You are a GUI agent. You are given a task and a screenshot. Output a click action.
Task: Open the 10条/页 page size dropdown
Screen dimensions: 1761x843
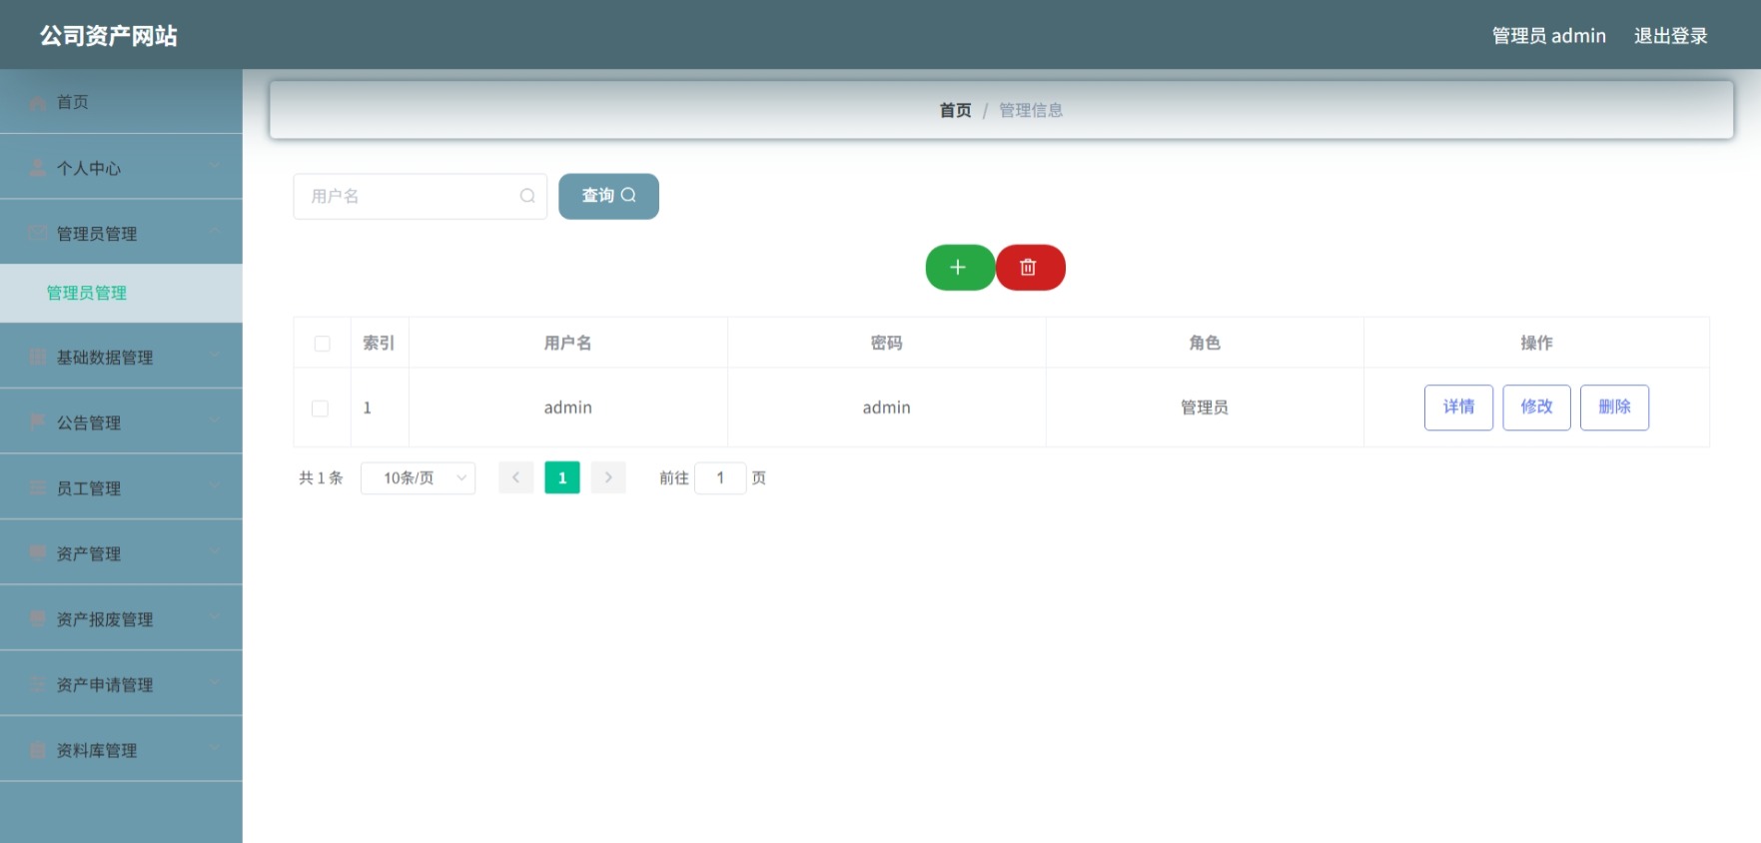click(x=418, y=478)
